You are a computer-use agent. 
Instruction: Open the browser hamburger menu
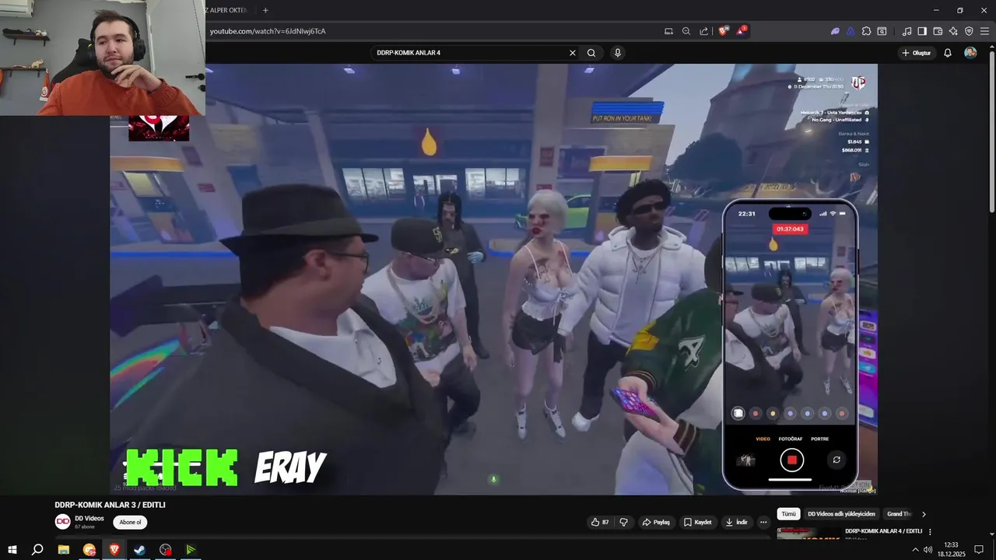point(984,31)
